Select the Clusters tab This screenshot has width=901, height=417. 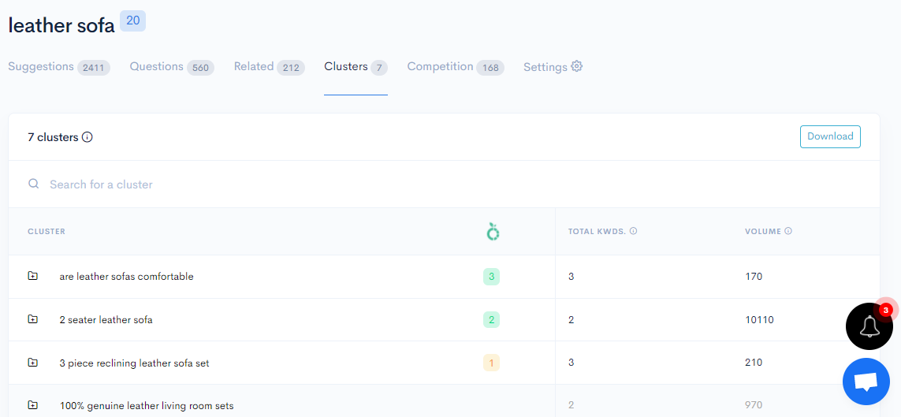[x=356, y=67]
